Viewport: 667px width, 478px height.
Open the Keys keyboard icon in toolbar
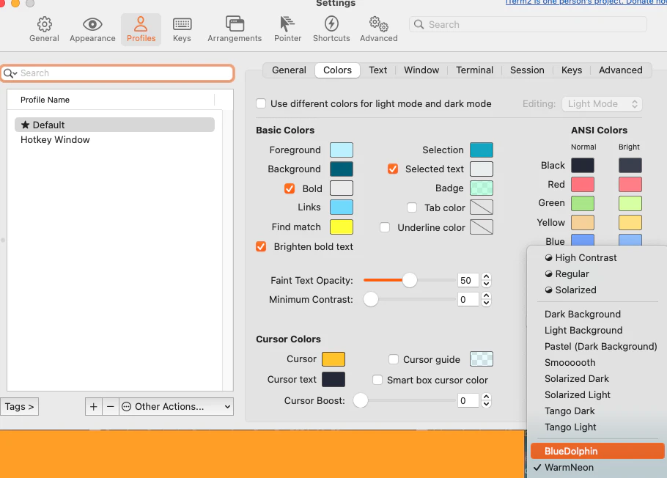(x=182, y=29)
